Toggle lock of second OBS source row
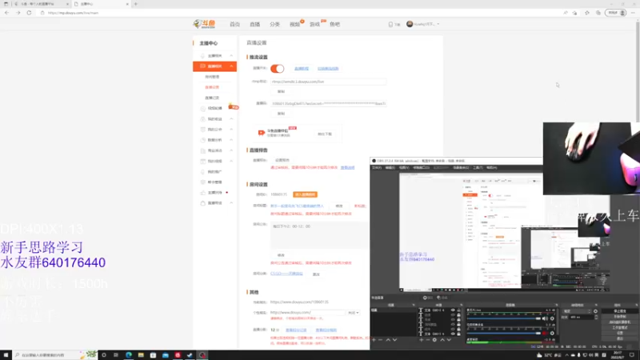 coord(458,314)
